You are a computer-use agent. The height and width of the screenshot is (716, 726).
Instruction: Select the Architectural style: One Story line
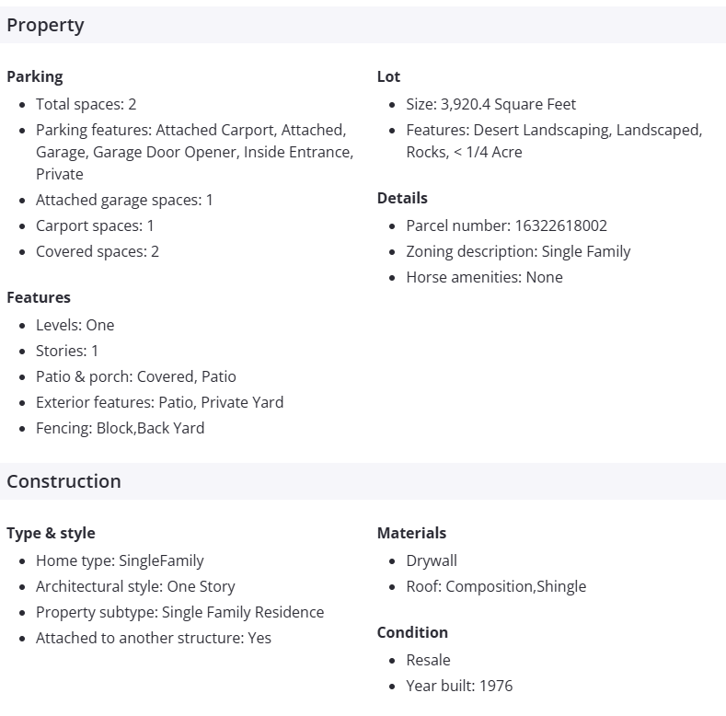(135, 586)
